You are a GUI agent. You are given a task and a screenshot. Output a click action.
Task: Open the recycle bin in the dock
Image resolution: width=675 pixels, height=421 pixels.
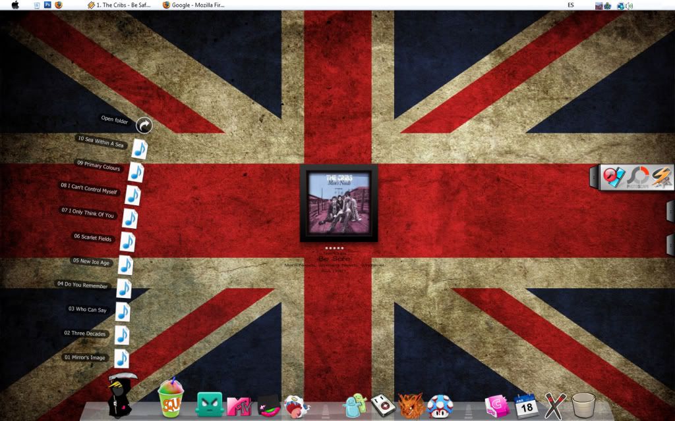584,405
